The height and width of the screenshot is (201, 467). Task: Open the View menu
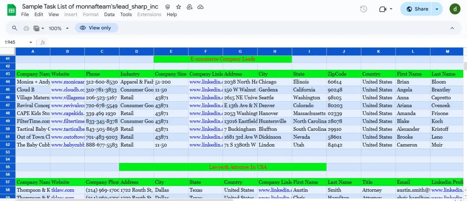54,14
